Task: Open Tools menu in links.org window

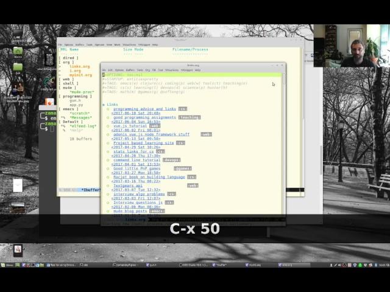Action: 140,71
